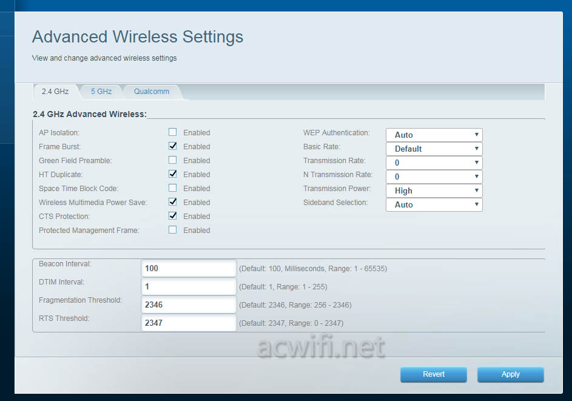Open the Sideband Selection dropdown
This screenshot has width=572, height=401.
coord(434,204)
